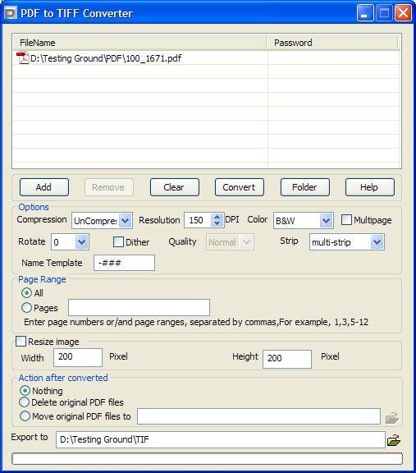This screenshot has width=416, height=473.
Task: Click the Folder button
Action: click(304, 187)
